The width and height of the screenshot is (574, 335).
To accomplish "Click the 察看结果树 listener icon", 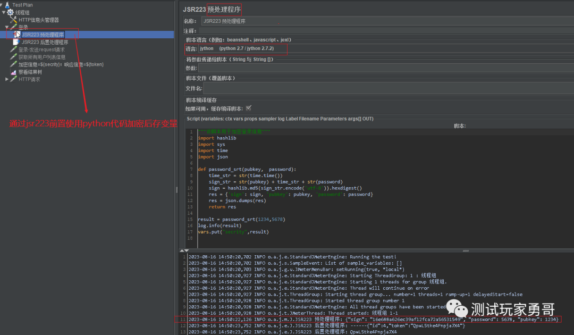I will point(13,72).
